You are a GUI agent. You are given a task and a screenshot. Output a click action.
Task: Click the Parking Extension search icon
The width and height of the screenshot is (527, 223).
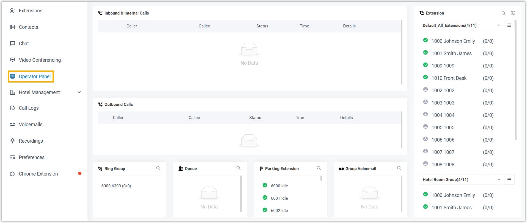click(319, 168)
